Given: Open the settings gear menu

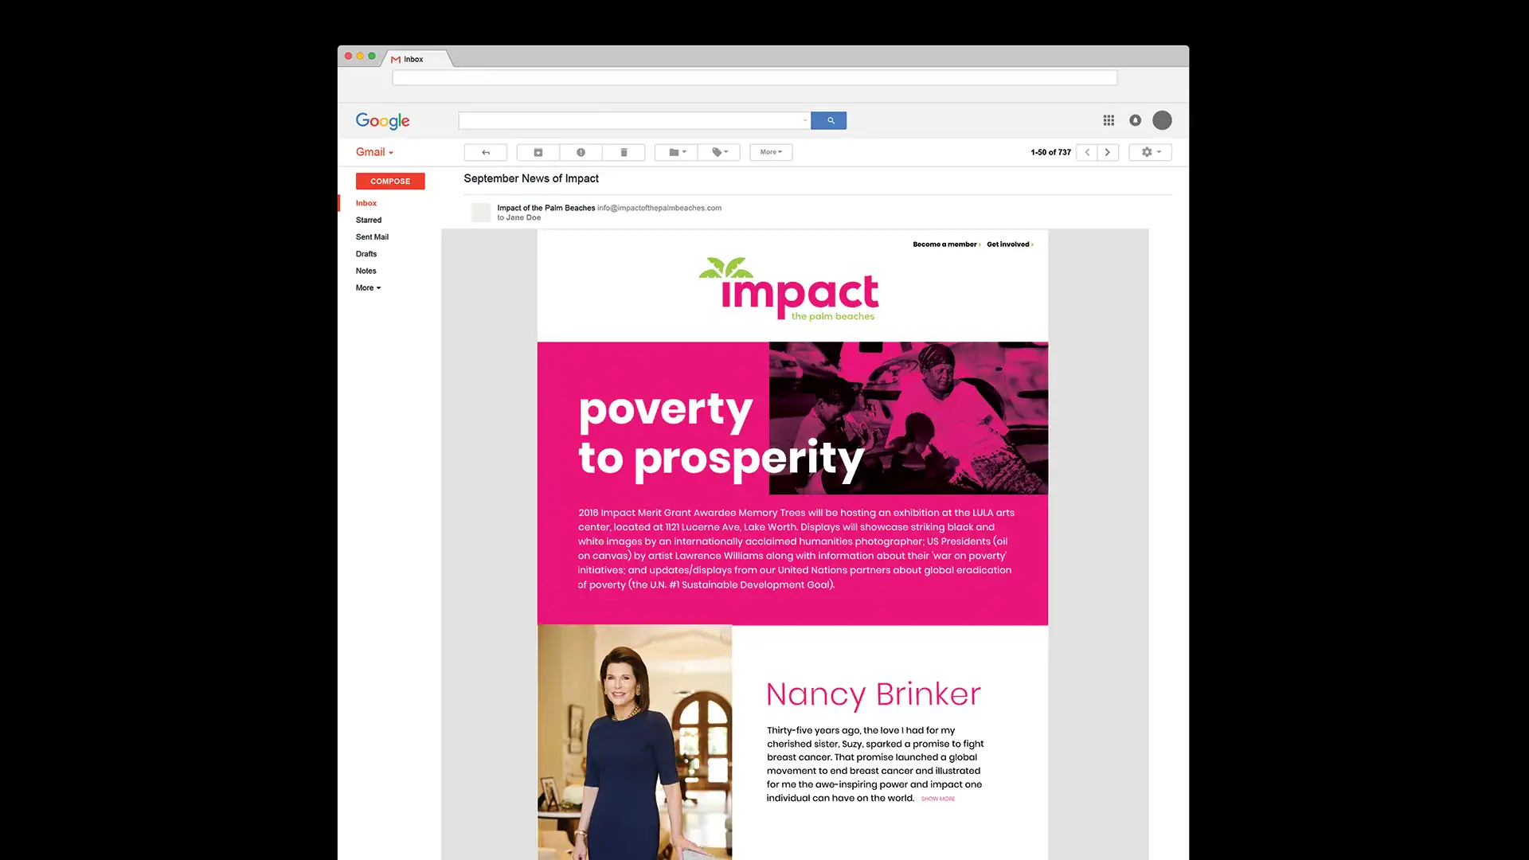Looking at the screenshot, I should click(1151, 152).
